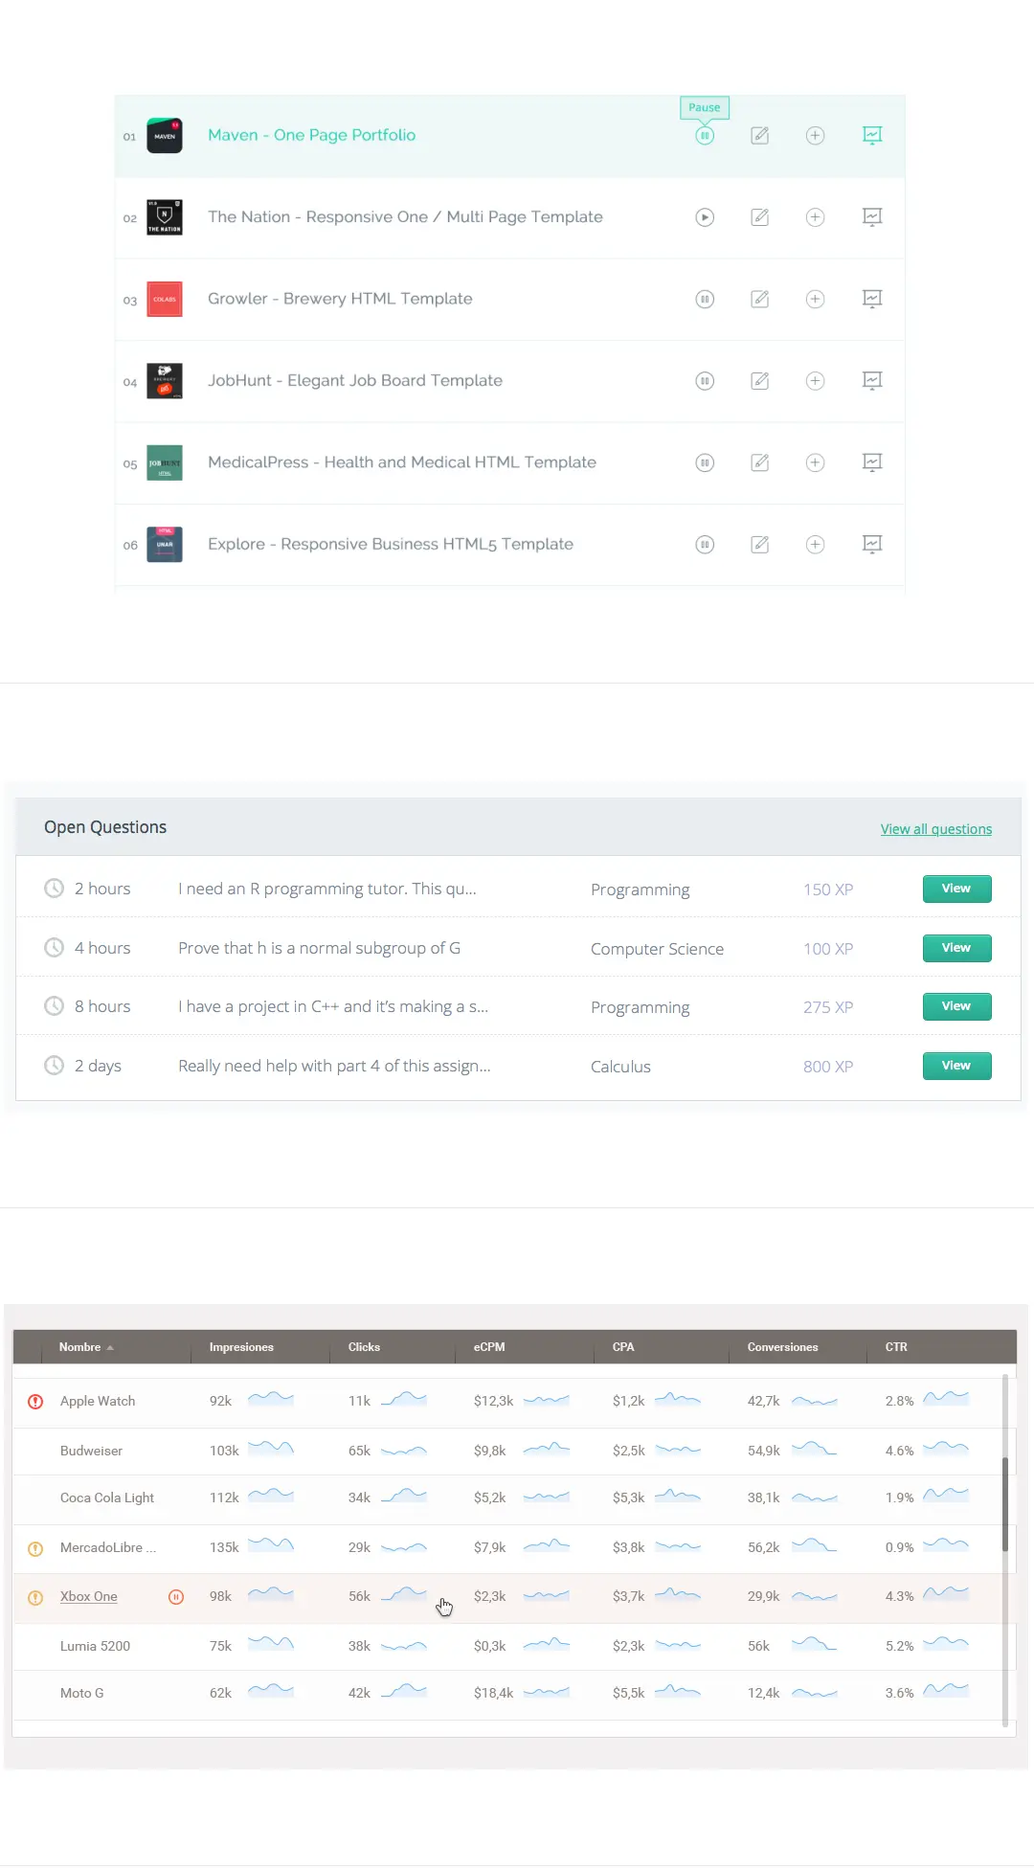
Task: Open the Explore - Responsive Business HTML5 title
Action: click(x=391, y=544)
